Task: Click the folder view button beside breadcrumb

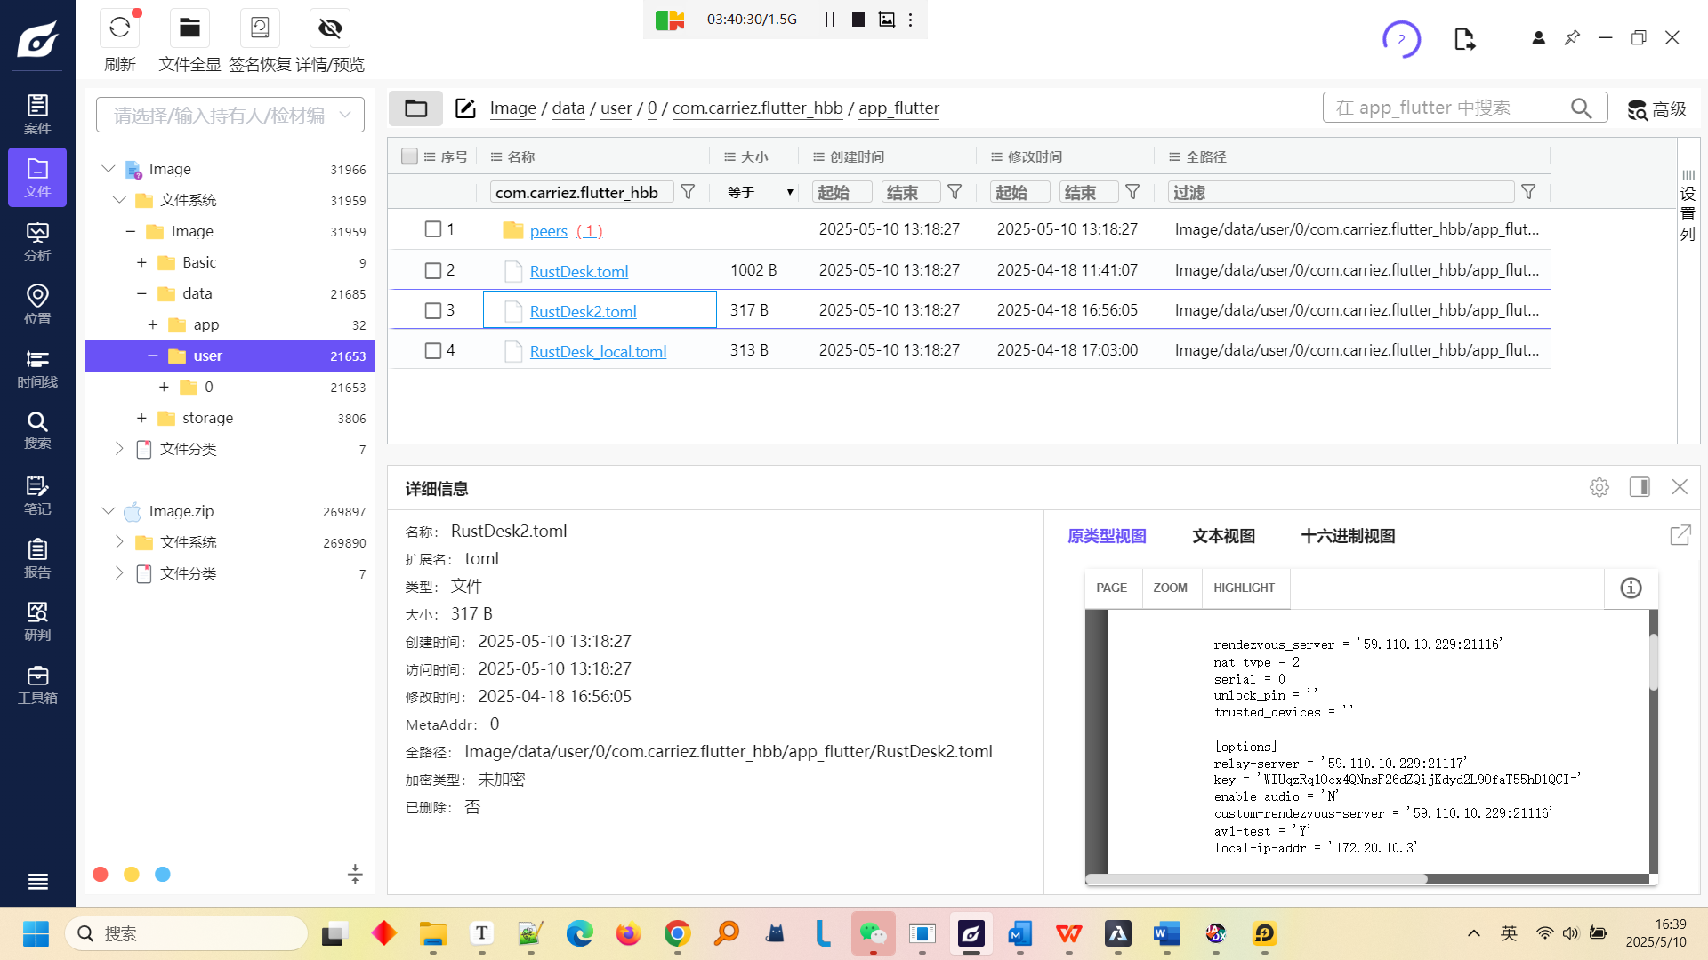Action: [415, 108]
